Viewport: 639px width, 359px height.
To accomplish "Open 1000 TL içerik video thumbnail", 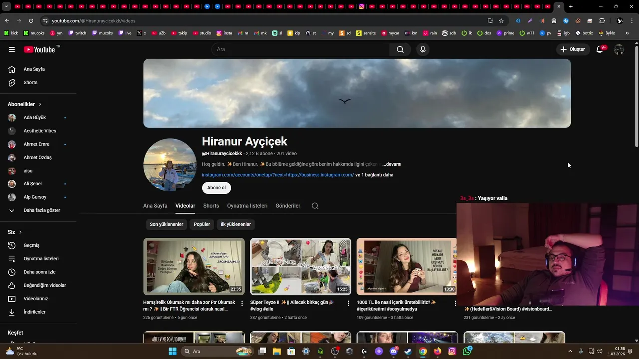I will [407, 266].
